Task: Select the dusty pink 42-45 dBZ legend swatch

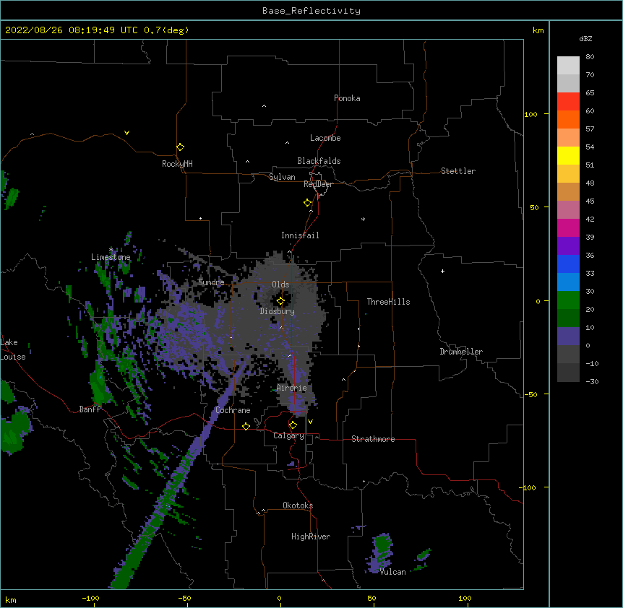Action: [x=568, y=210]
